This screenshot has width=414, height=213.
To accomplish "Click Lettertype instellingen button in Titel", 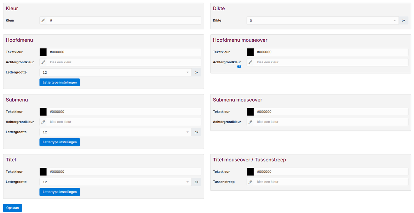I will pos(59,192).
